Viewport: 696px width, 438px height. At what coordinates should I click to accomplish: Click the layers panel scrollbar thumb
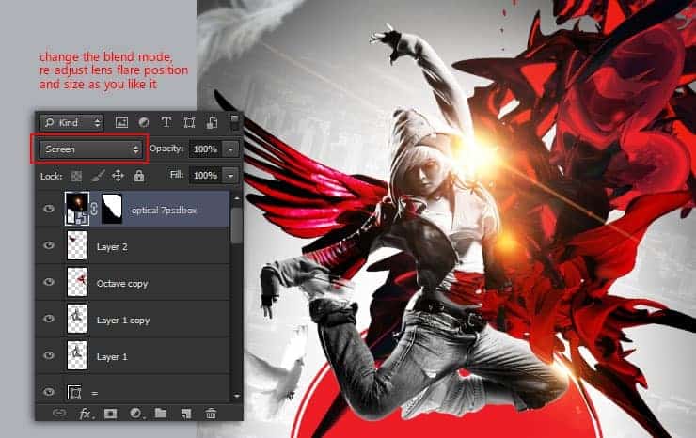click(237, 226)
